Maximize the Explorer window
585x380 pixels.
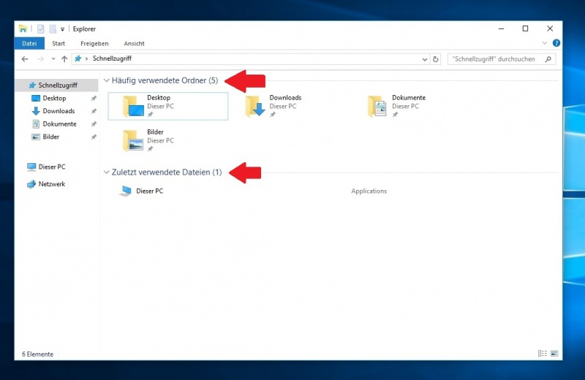pyautogui.click(x=525, y=28)
